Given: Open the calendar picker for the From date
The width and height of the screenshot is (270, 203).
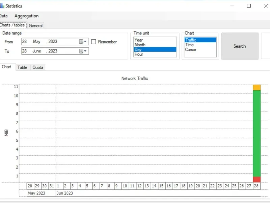Looking at the screenshot, I should pos(83,42).
